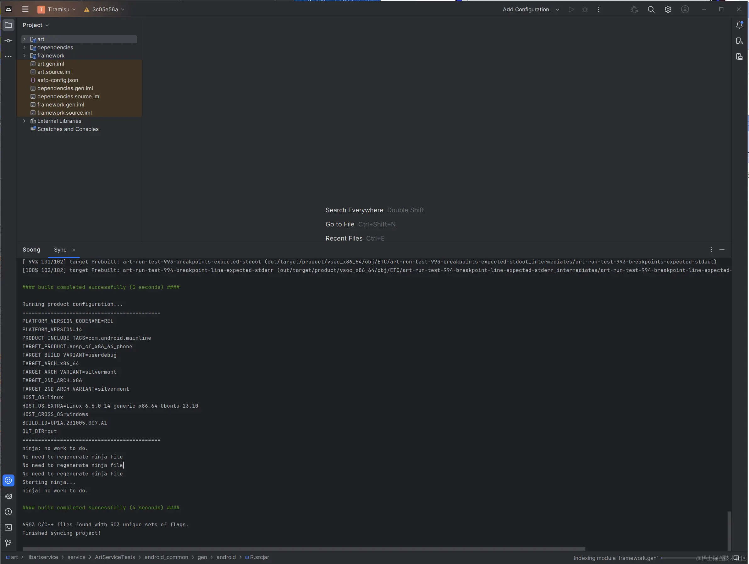Click the gen breadcrumb
This screenshot has width=749, height=564.
coord(202,557)
